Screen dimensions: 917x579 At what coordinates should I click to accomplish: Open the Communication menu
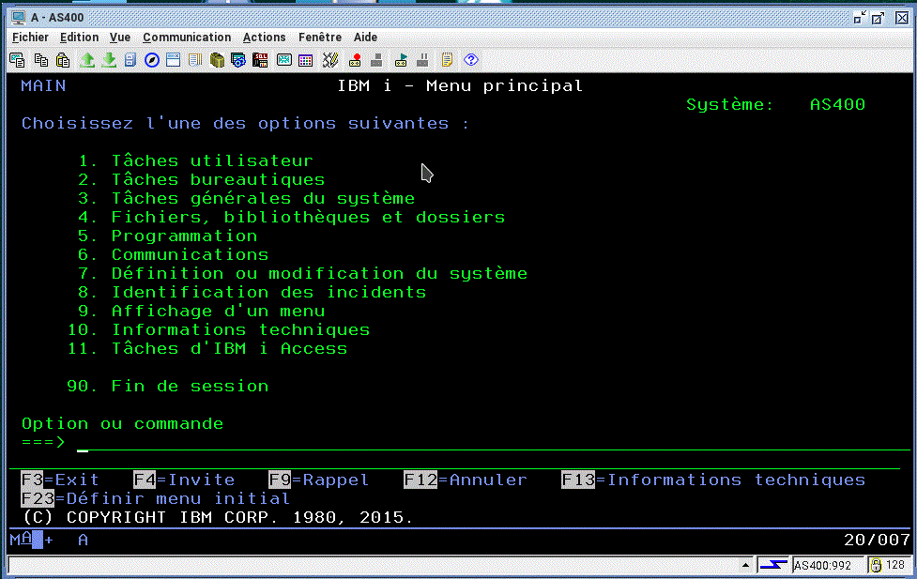pyautogui.click(x=187, y=38)
